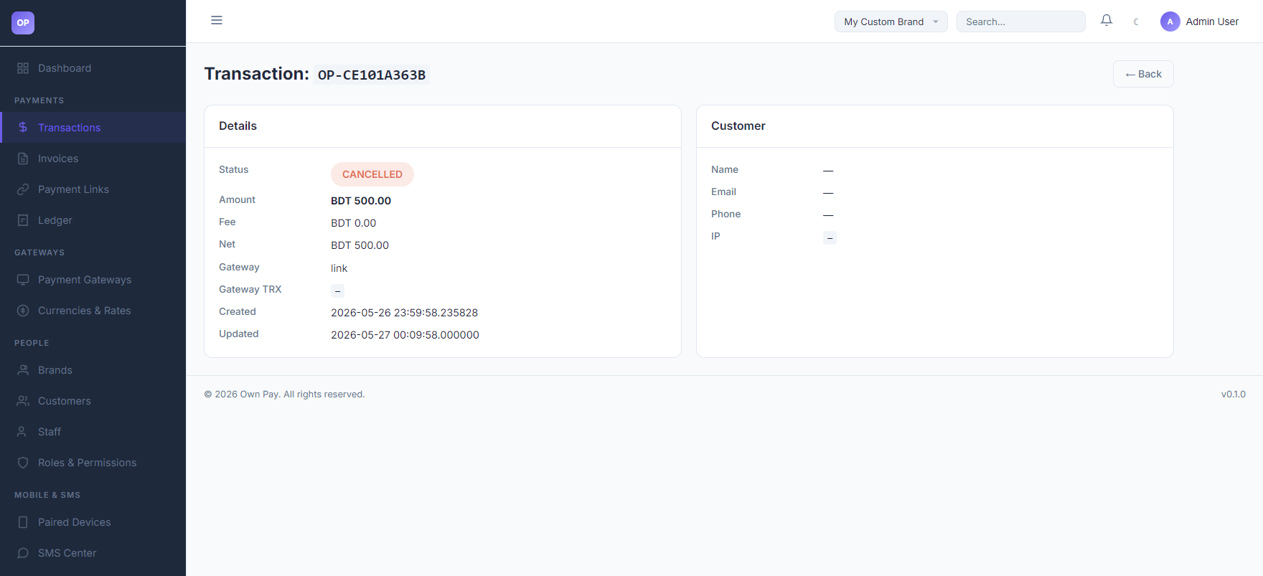Click the Gateway TRX dash badge
The width and height of the screenshot is (1263, 576).
tap(337, 291)
